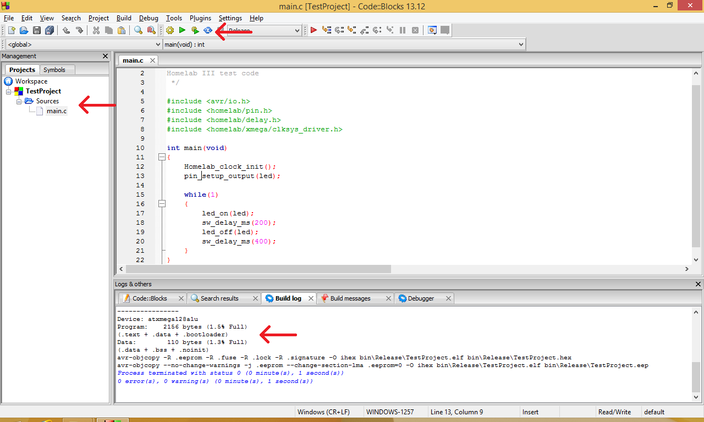Collapse the main function fold marker

click(x=162, y=157)
